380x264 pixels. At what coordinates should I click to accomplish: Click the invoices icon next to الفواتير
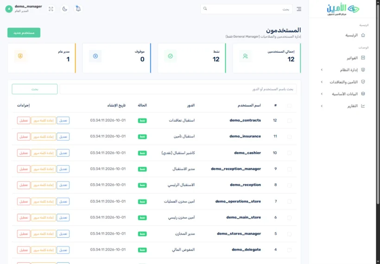click(363, 58)
